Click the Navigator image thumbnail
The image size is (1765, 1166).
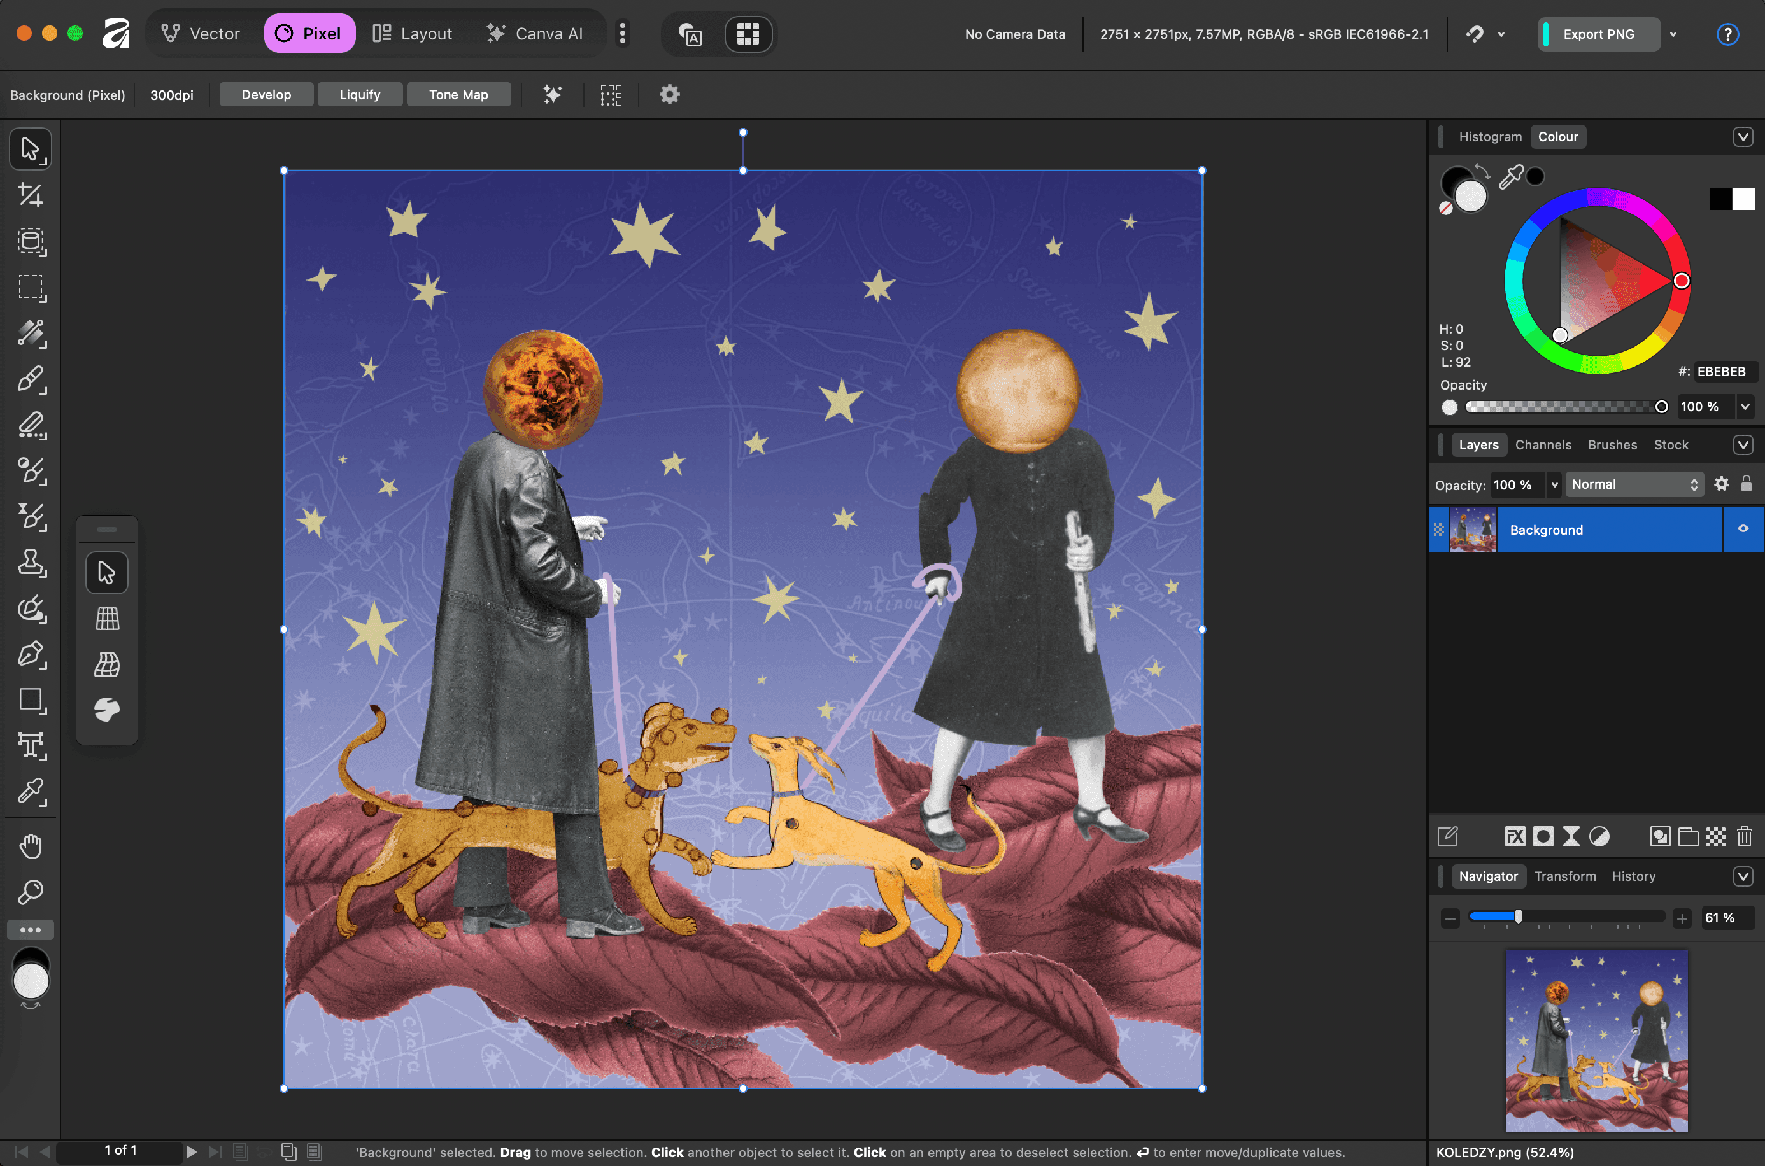pyautogui.click(x=1596, y=1039)
